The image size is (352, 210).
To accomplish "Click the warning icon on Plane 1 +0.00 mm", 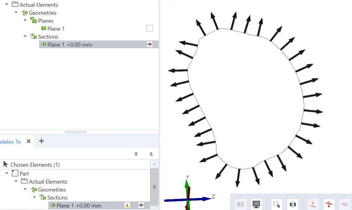I will (128, 205).
